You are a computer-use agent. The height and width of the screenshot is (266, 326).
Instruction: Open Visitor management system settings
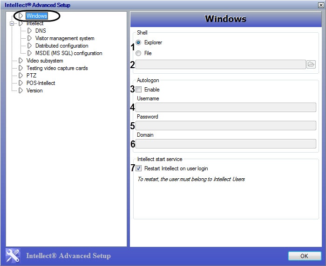[x=65, y=38]
